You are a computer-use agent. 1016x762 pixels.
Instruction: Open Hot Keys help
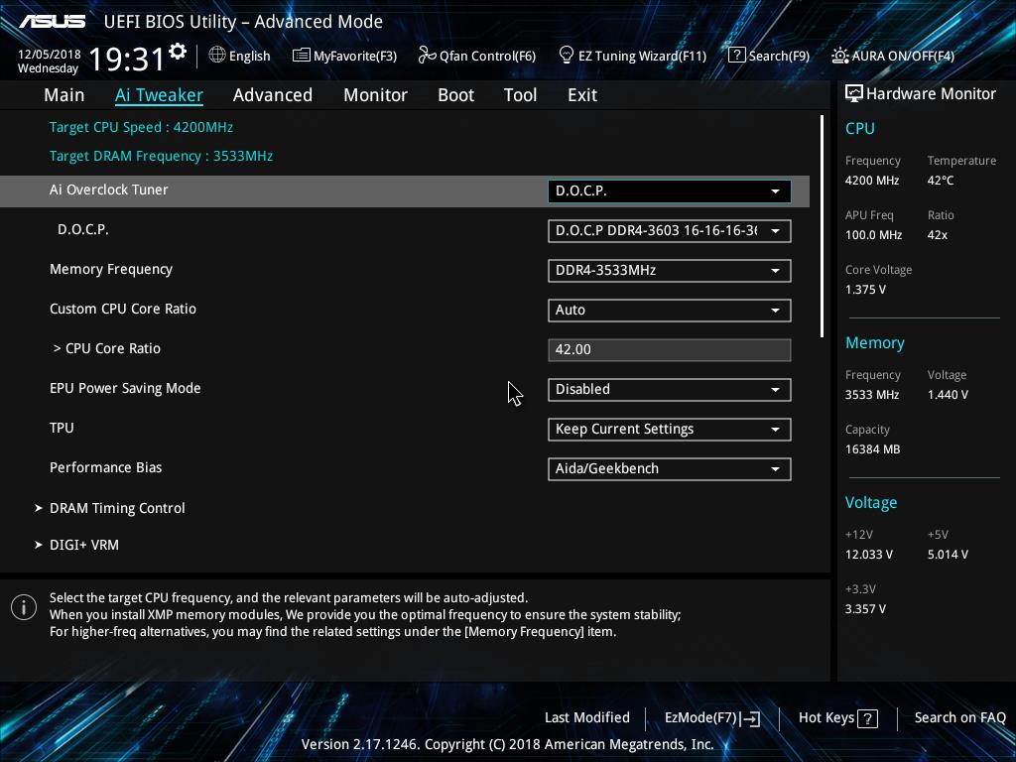[x=837, y=718]
